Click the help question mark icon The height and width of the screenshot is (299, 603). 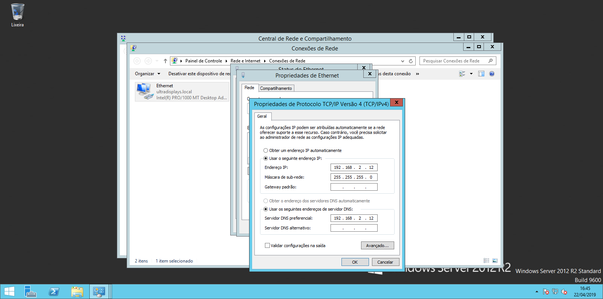pyautogui.click(x=492, y=74)
